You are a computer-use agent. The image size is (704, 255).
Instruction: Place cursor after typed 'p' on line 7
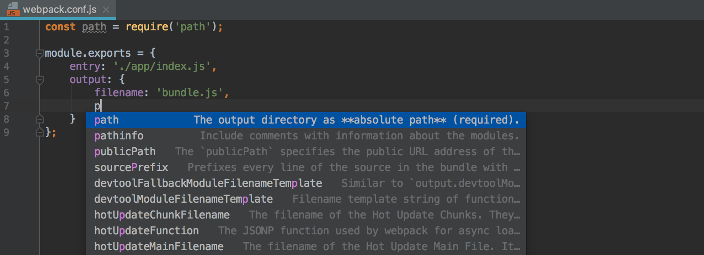coord(101,106)
